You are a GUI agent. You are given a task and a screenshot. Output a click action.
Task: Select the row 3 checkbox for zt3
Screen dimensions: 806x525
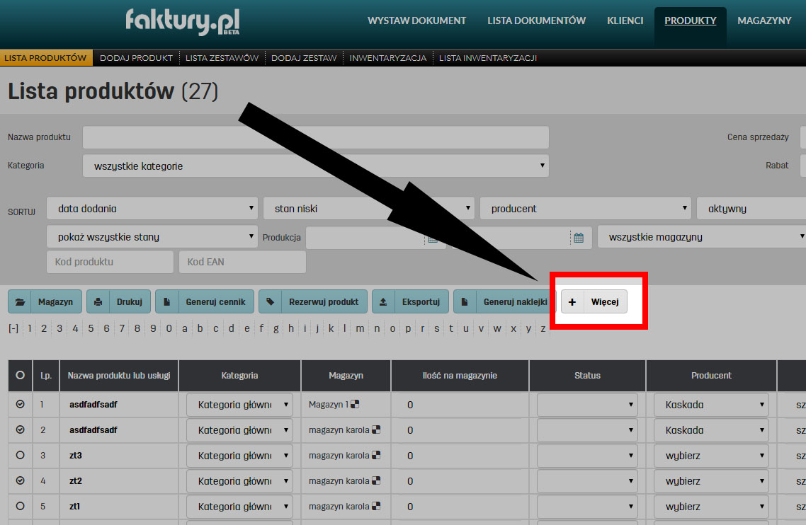(21, 456)
